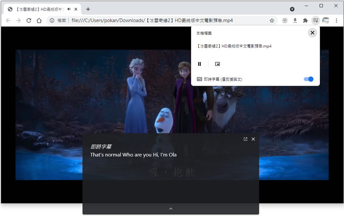Screen dimensions: 344x216
Task: Close the current browser tab
Action: click(x=76, y=9)
